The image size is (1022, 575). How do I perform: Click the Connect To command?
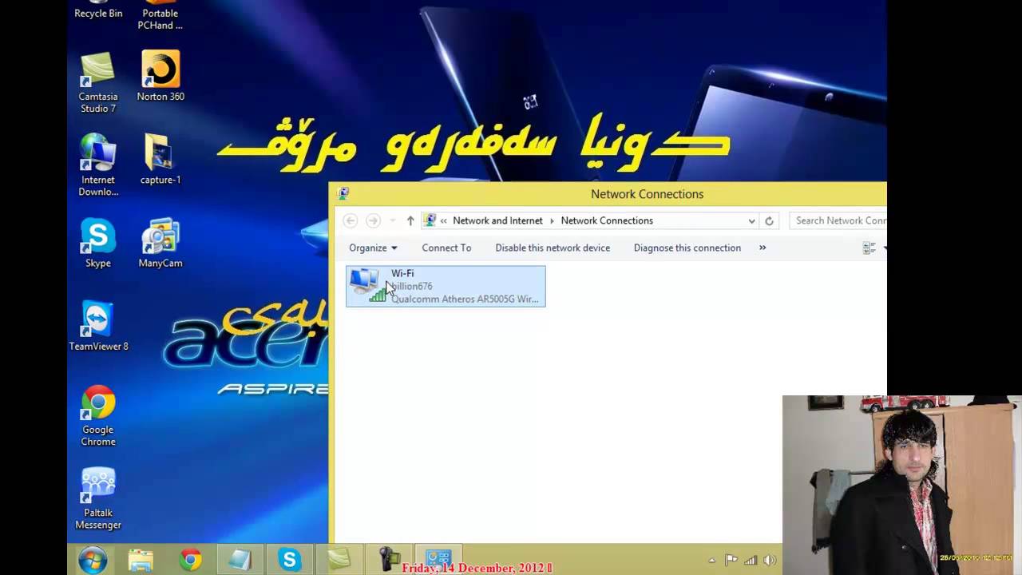coord(446,248)
